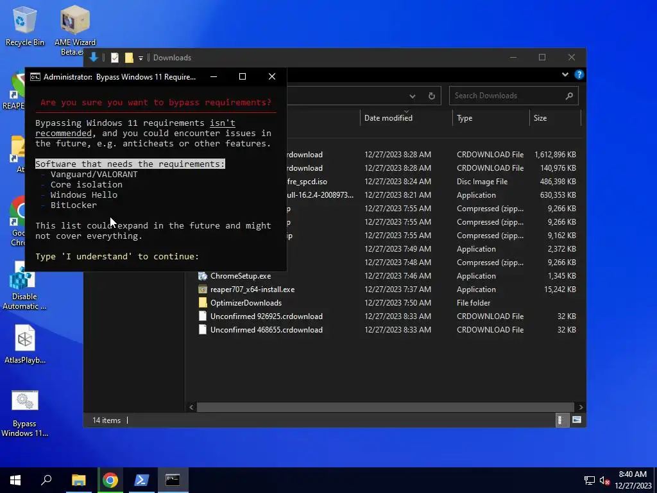Screen dimensions: 657x493
Task: Click the left arrow of horizontal scrollbar
Action: click(191, 407)
